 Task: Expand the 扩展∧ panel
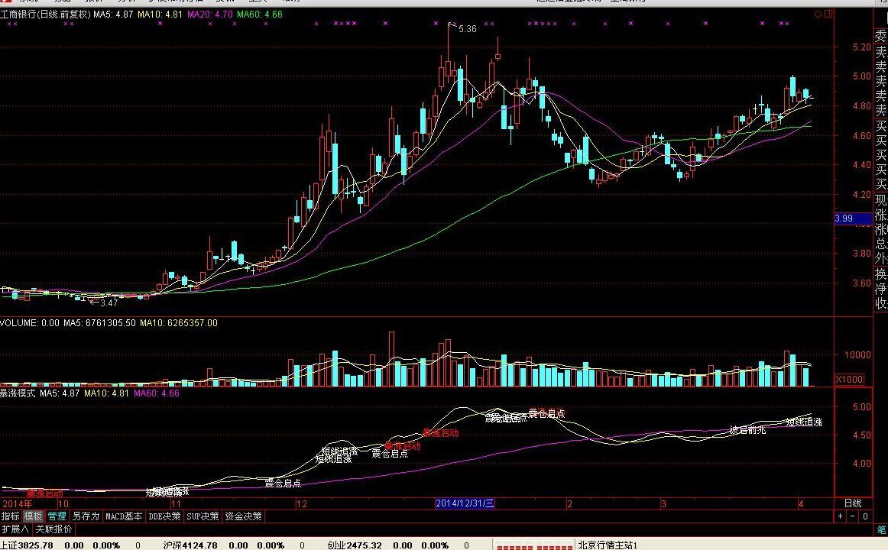click(15, 529)
